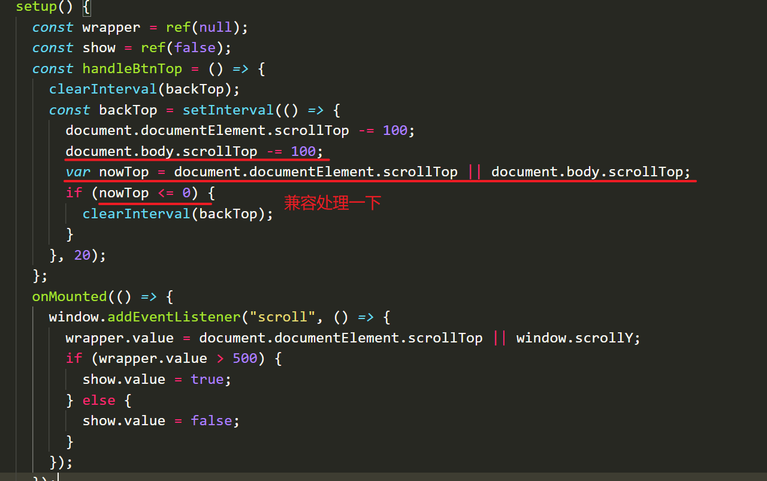Select the 'null' argument inside ref(null)

tap(215, 28)
